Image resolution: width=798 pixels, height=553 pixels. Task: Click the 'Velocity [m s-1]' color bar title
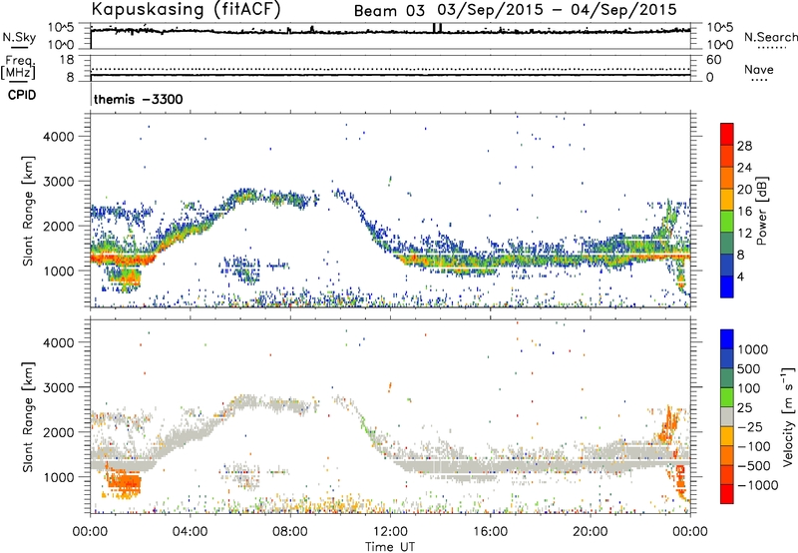[789, 416]
